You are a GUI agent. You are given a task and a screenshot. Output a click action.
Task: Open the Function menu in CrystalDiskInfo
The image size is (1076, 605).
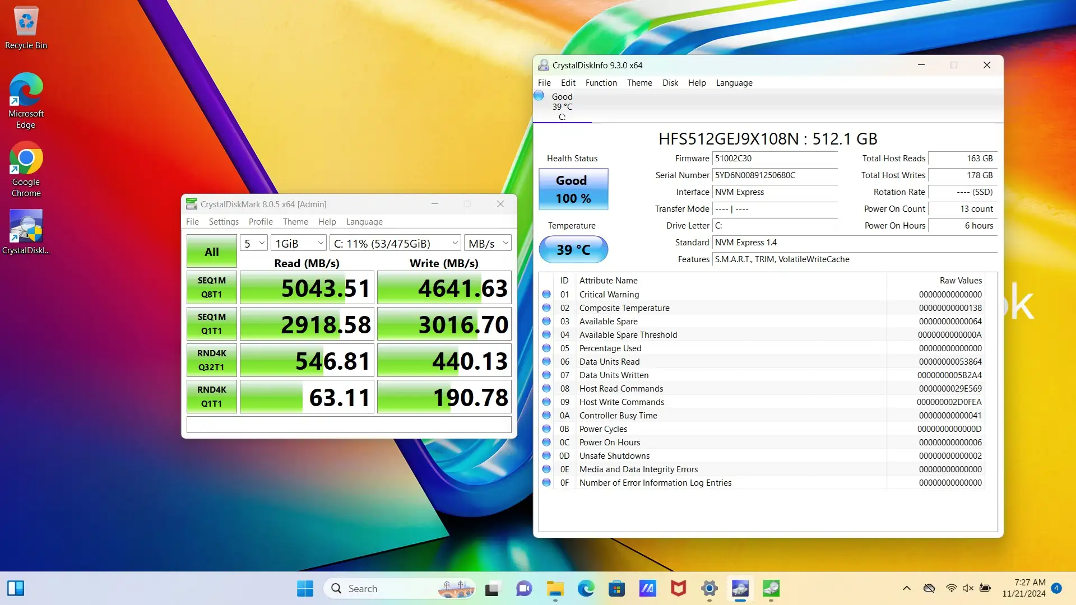601,82
